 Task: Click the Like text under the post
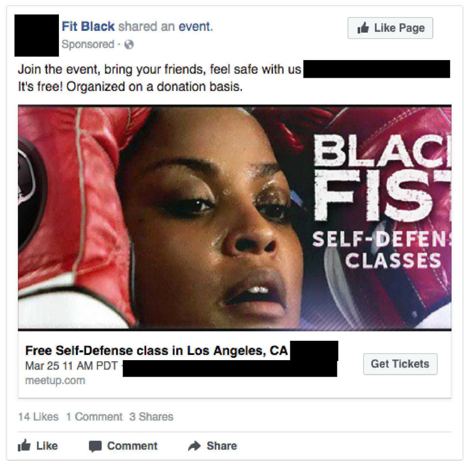point(47,446)
